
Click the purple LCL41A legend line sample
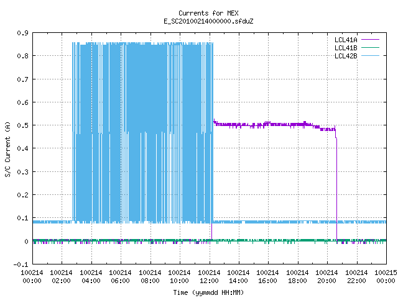click(370, 40)
